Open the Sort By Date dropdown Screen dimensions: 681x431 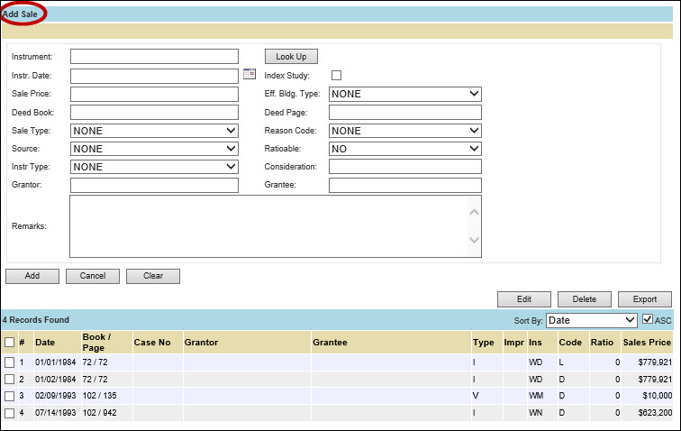pos(592,320)
